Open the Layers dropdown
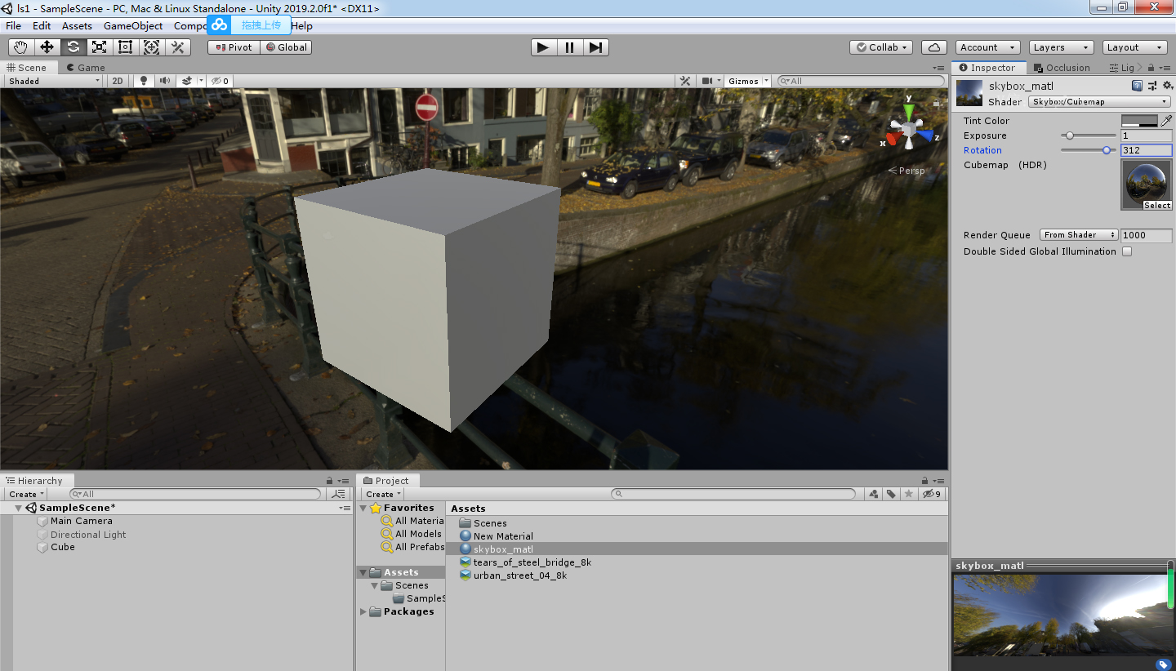This screenshot has height=671, width=1176. click(1060, 47)
